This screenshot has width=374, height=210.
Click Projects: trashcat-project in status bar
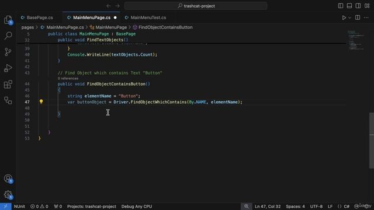(92, 206)
